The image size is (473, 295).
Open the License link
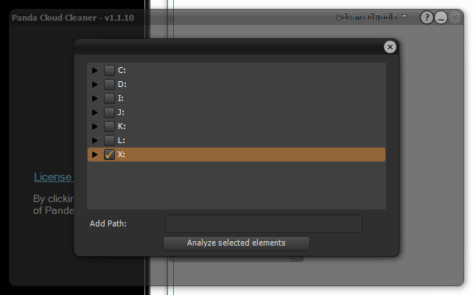coord(53,177)
